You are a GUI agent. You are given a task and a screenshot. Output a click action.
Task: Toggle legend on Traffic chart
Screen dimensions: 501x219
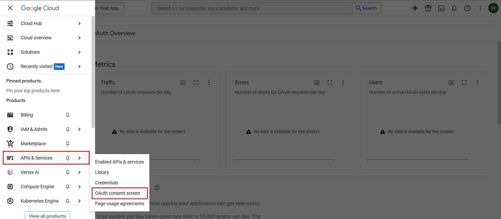click(183, 82)
